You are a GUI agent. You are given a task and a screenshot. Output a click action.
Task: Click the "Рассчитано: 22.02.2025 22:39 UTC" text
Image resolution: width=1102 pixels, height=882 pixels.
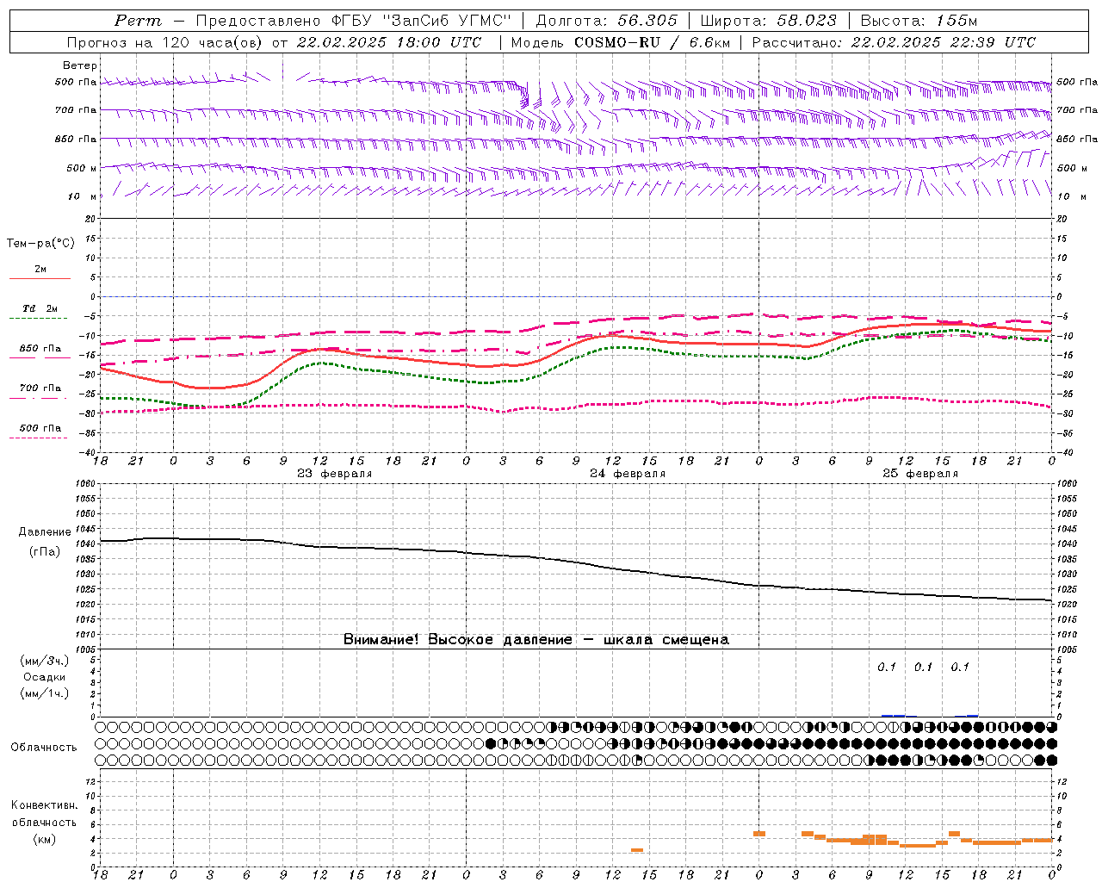click(894, 42)
